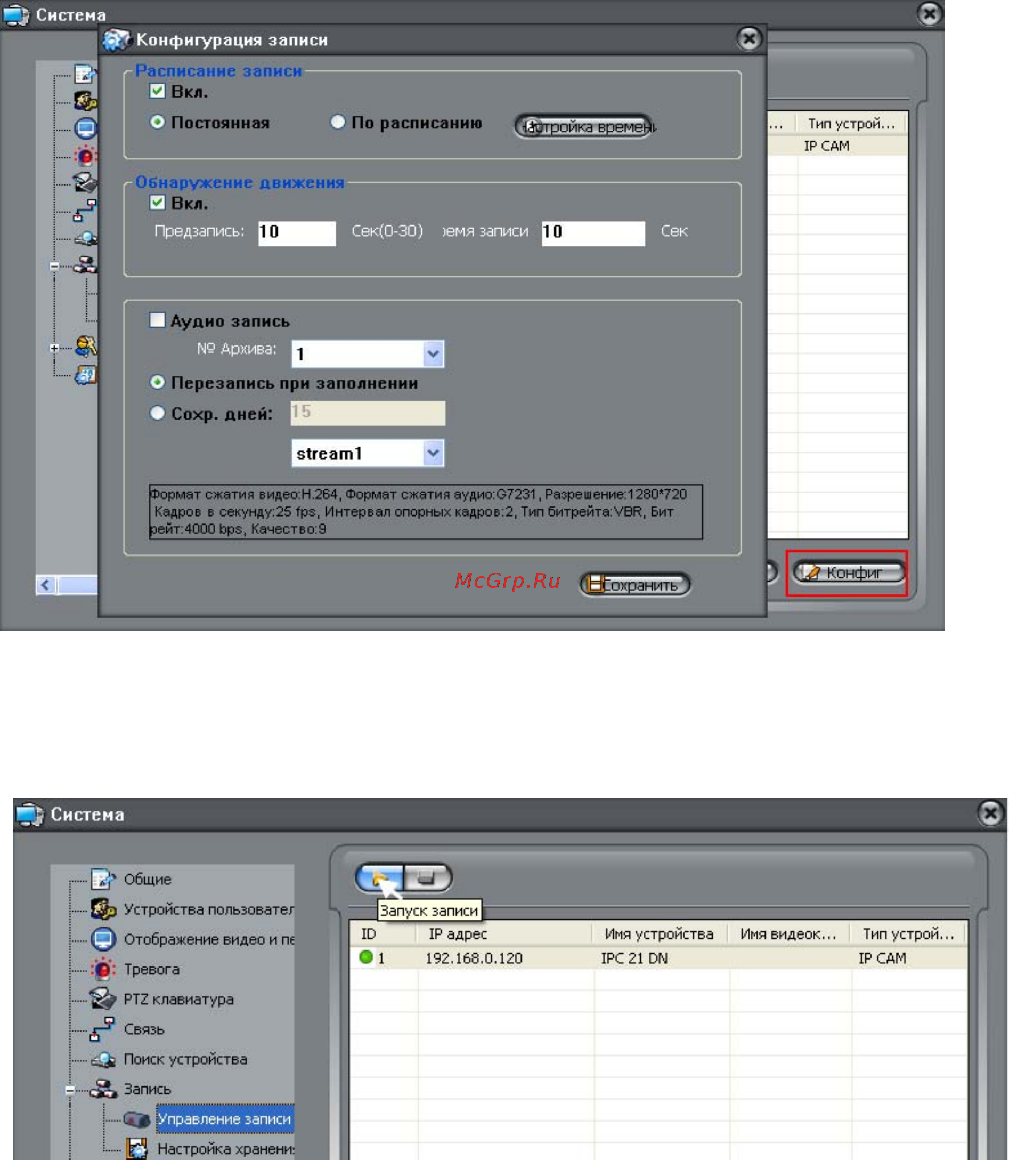Click Управление записи camera icon

[136, 1118]
